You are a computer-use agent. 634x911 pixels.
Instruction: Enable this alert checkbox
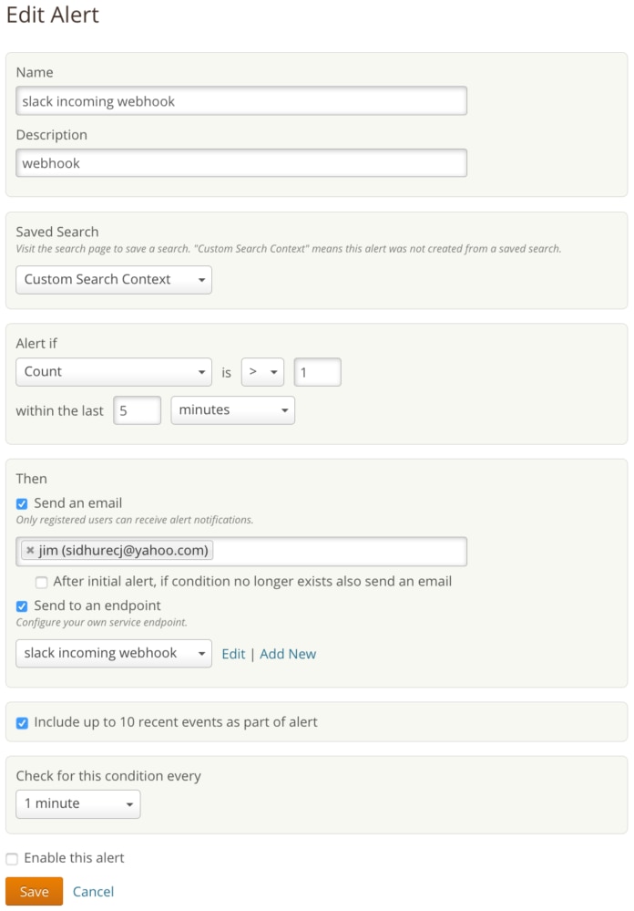12,858
